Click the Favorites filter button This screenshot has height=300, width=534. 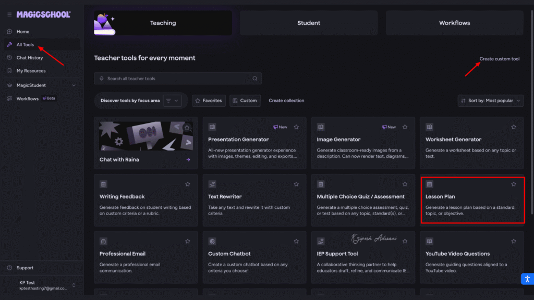click(209, 101)
